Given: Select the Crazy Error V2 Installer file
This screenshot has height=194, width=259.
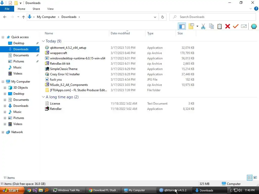Looking at the screenshot, I should click(x=65, y=74).
